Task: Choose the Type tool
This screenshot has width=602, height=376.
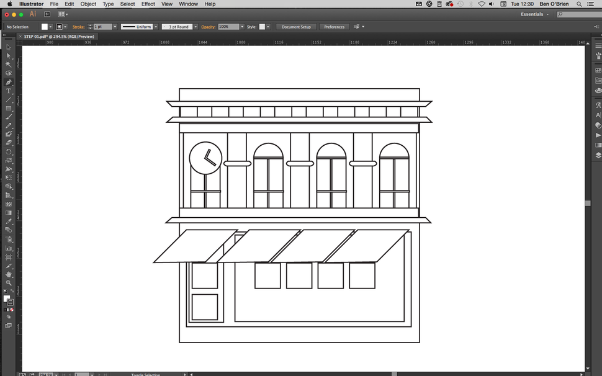Action: tap(9, 90)
